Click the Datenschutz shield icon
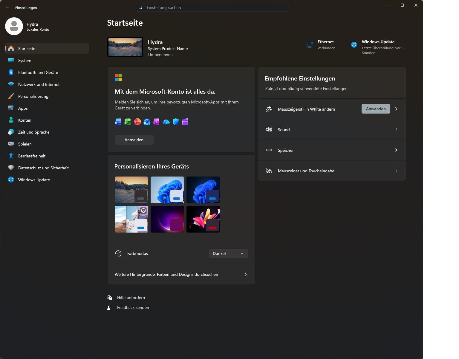Image resolution: width=459 pixels, height=359 pixels. click(x=11, y=168)
